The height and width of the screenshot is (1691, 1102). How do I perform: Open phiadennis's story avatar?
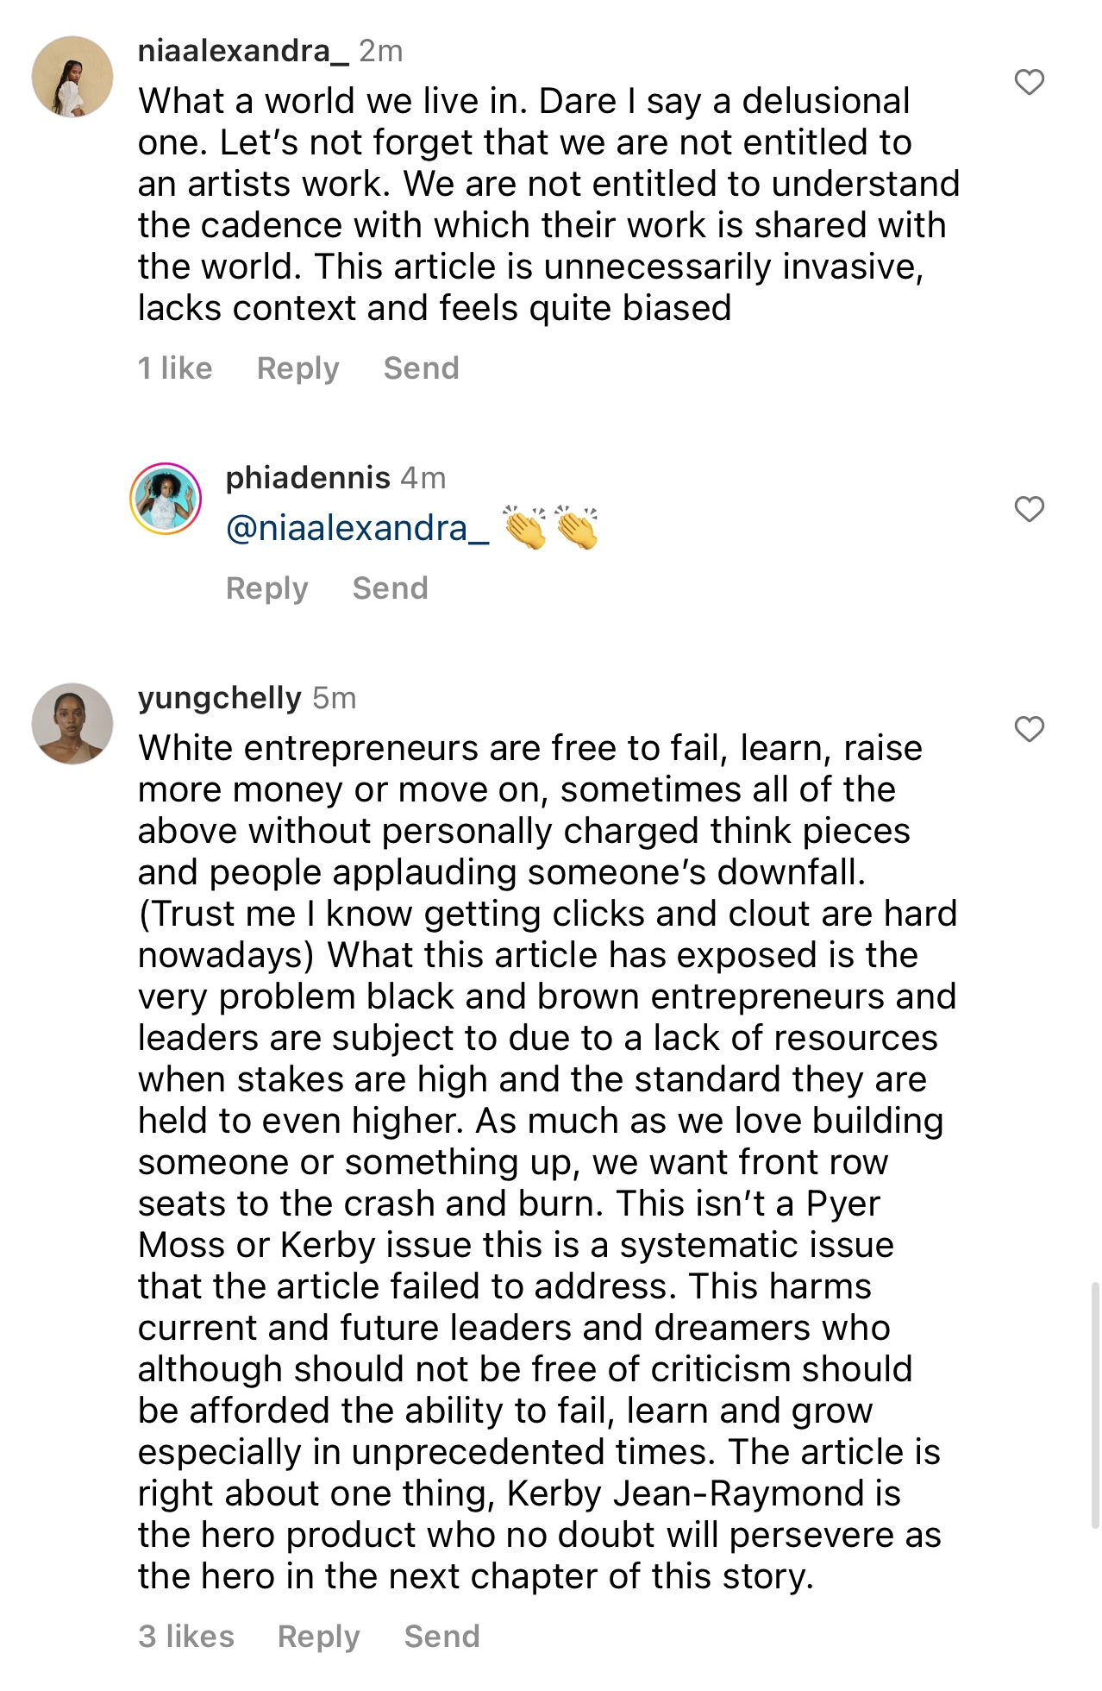pos(166,499)
